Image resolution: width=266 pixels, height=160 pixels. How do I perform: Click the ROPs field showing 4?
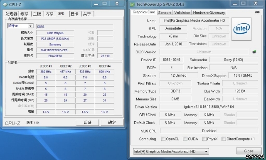click(x=171, y=67)
